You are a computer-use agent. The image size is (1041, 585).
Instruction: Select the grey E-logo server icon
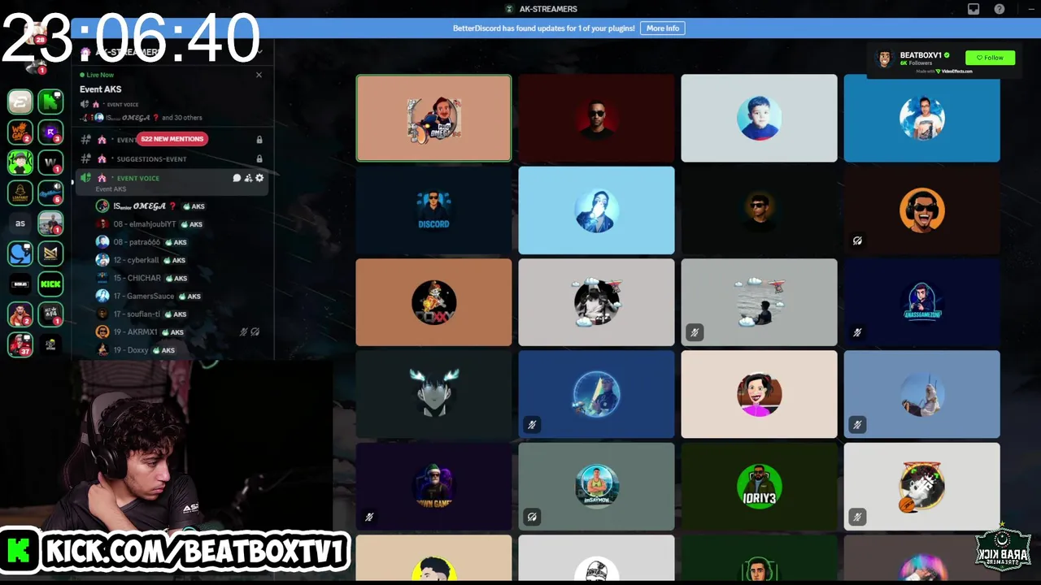pos(20,102)
